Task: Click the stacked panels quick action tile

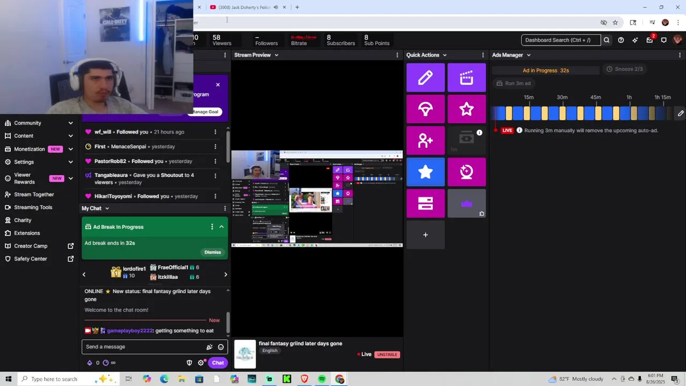Action: coord(426,203)
